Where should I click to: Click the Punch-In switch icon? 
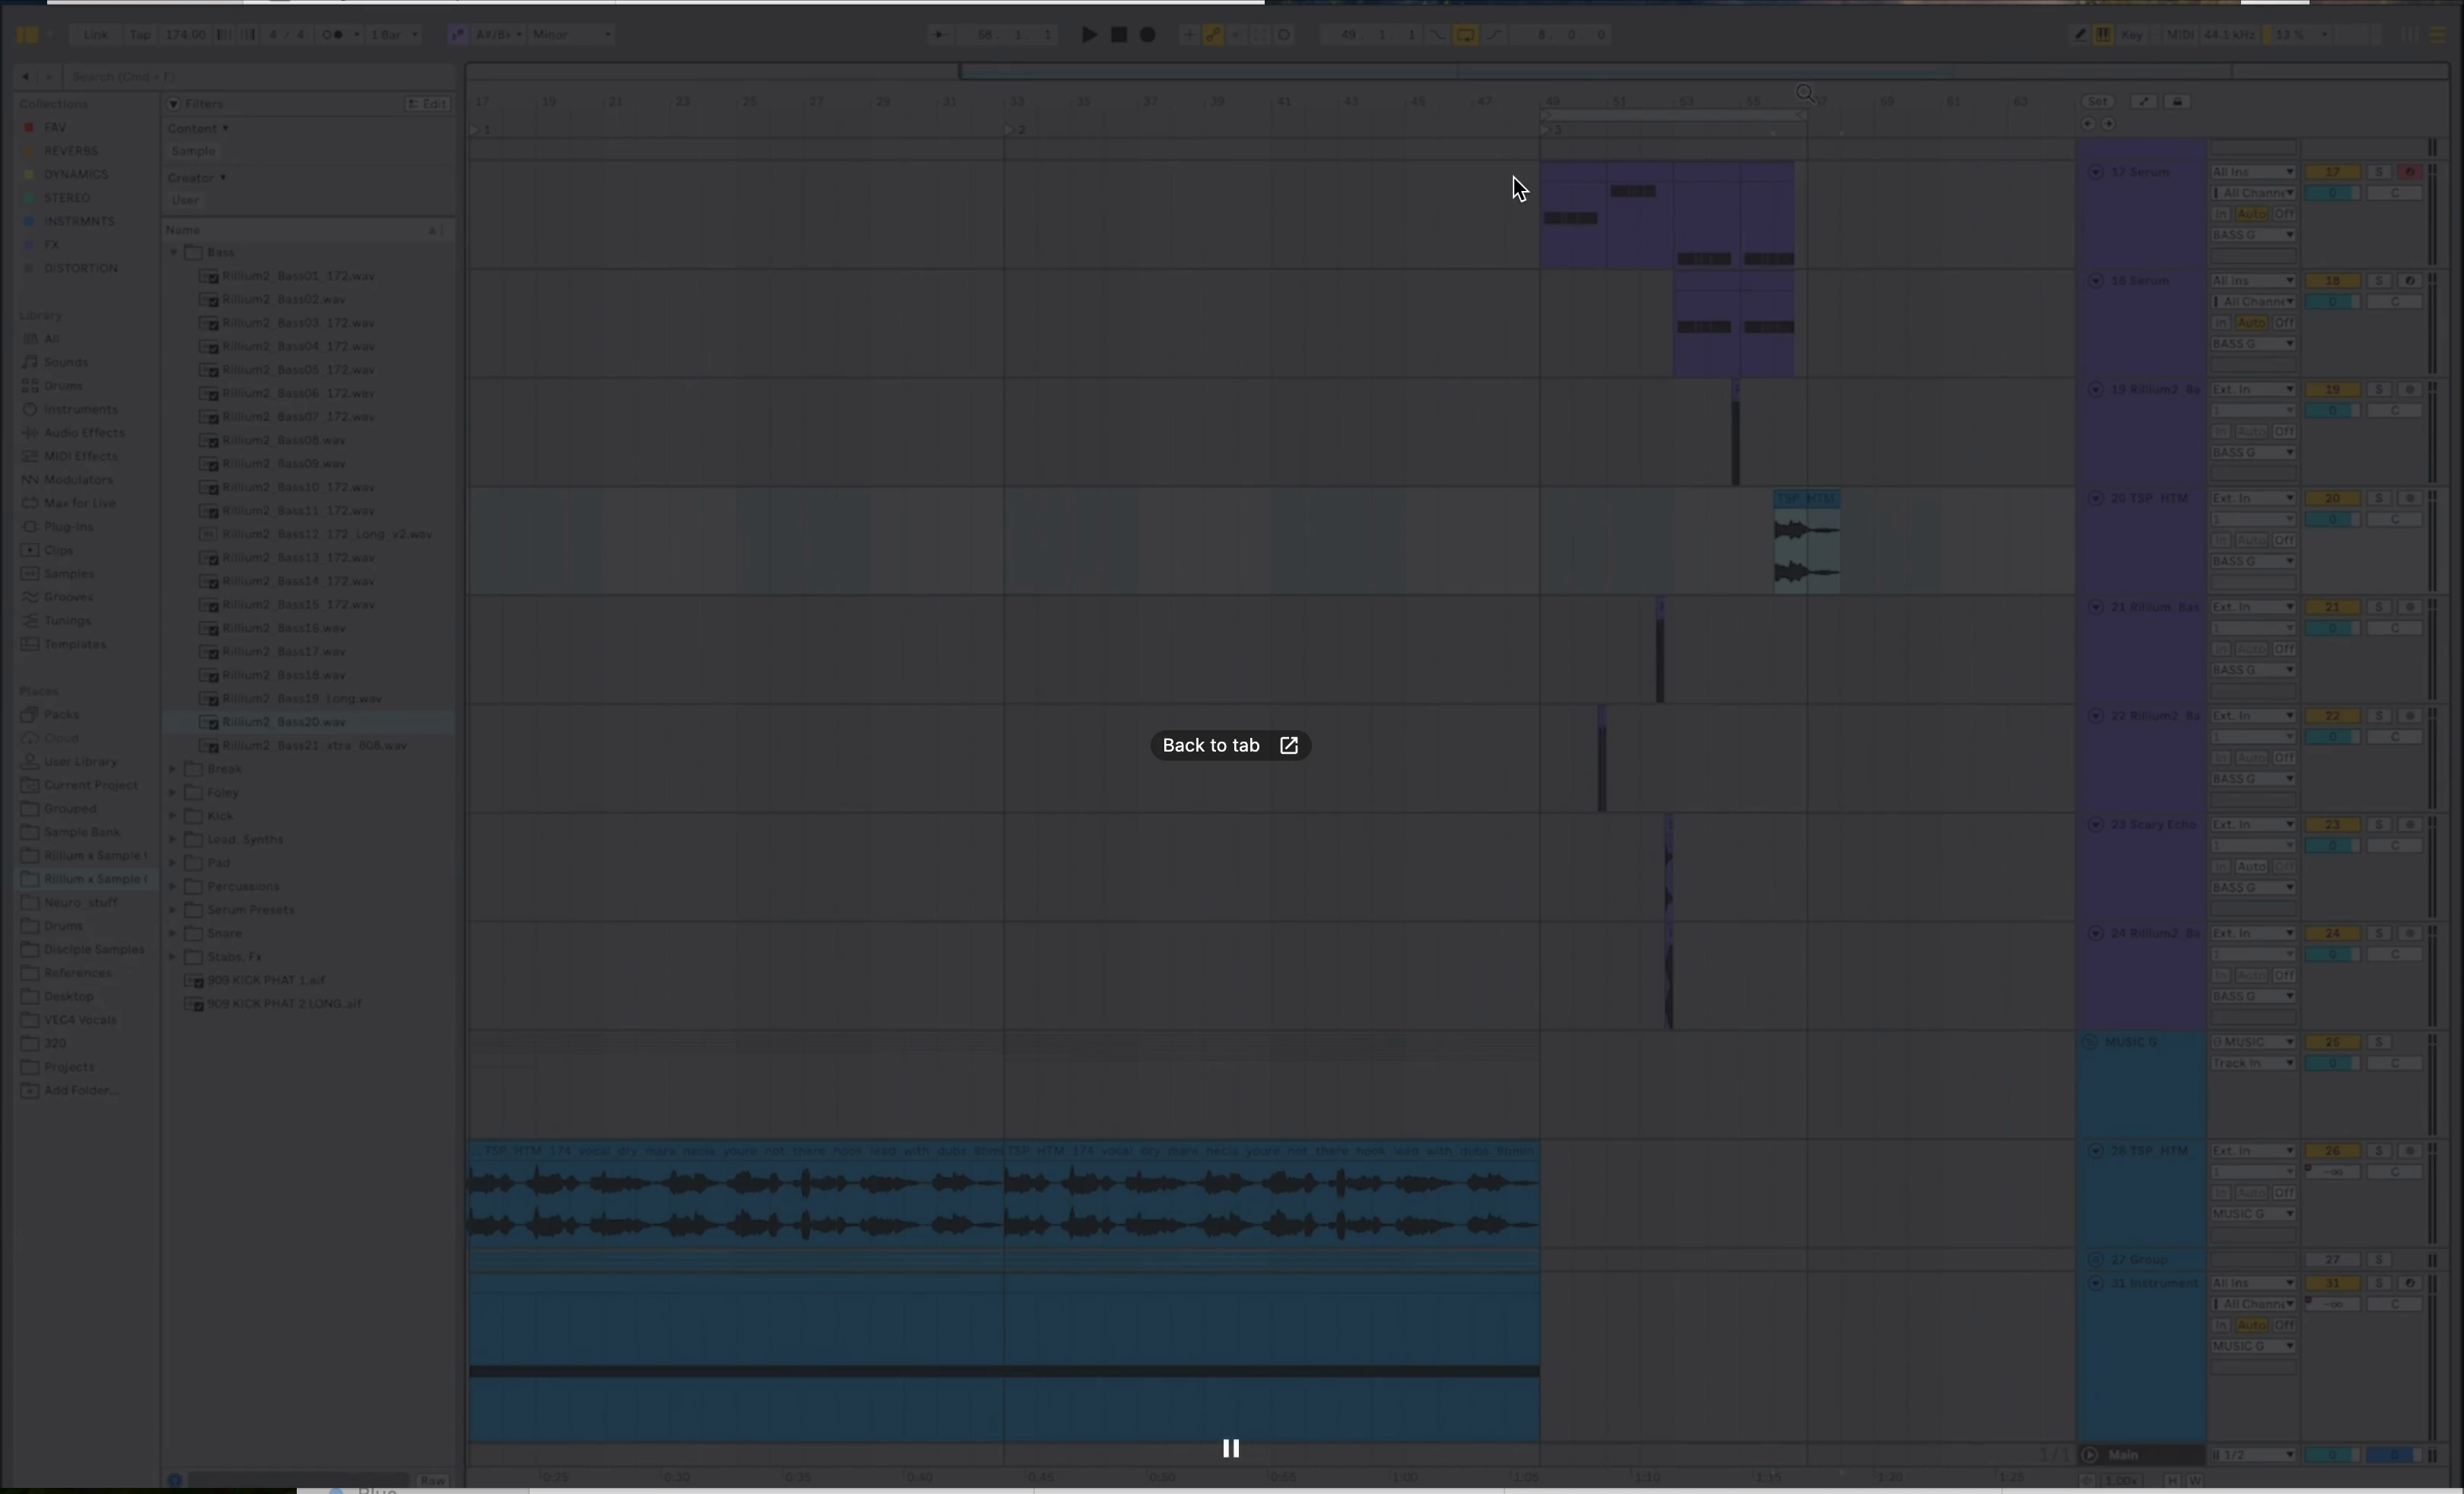[x=1437, y=35]
